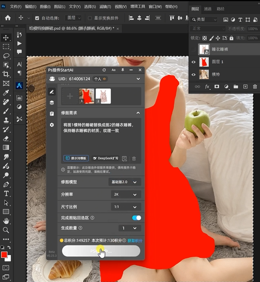Pin the StartAI plugin window
This screenshot has width=260, height=282.
[x=123, y=70]
